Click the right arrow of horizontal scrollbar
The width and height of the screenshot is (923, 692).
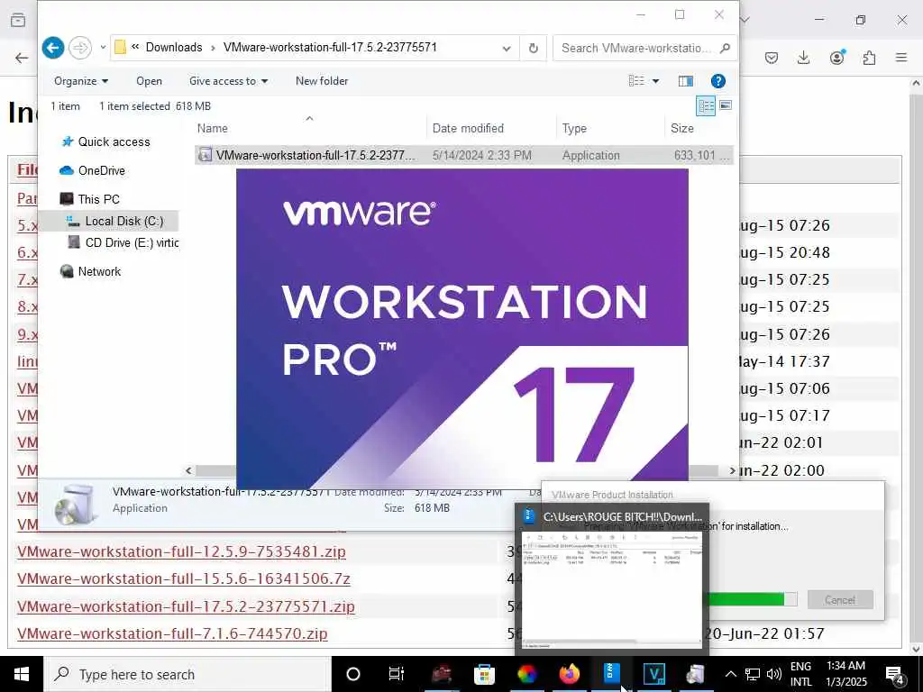coord(732,470)
